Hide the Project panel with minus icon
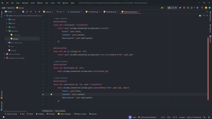This screenshot has width=212, height=119. click(x=39, y=12)
